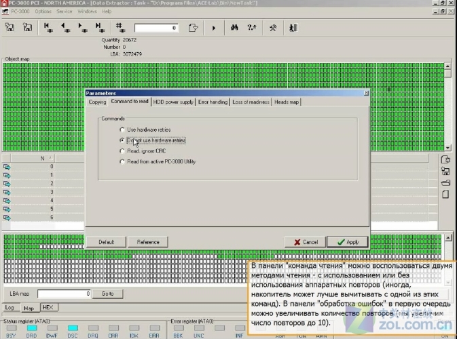
Task: Click the Default button
Action: pyautogui.click(x=107, y=242)
